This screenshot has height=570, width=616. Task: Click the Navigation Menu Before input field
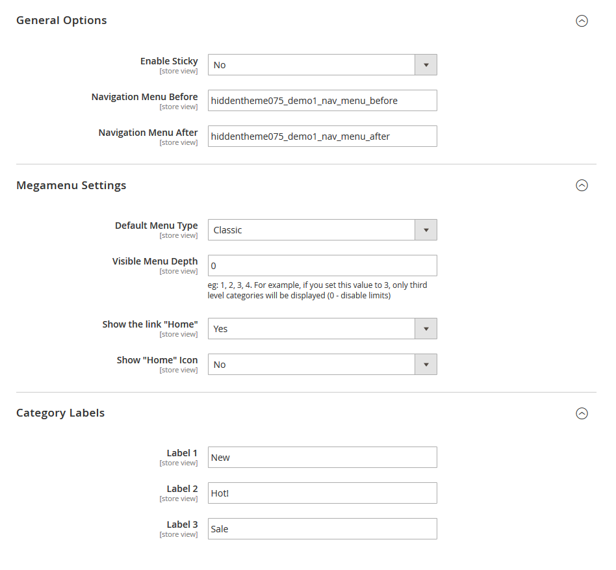pos(322,101)
